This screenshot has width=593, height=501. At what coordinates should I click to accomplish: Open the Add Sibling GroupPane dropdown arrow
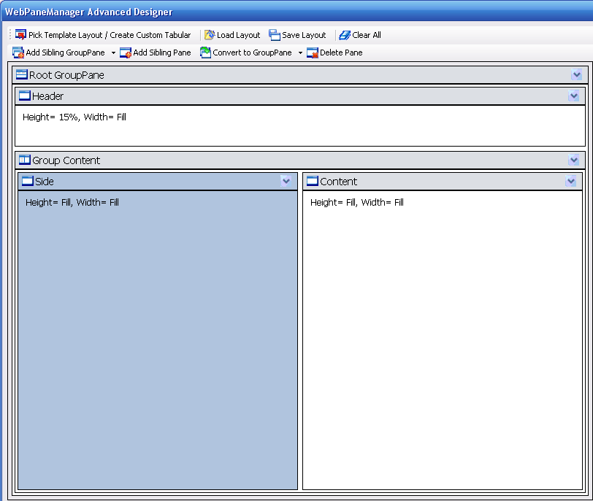point(113,53)
